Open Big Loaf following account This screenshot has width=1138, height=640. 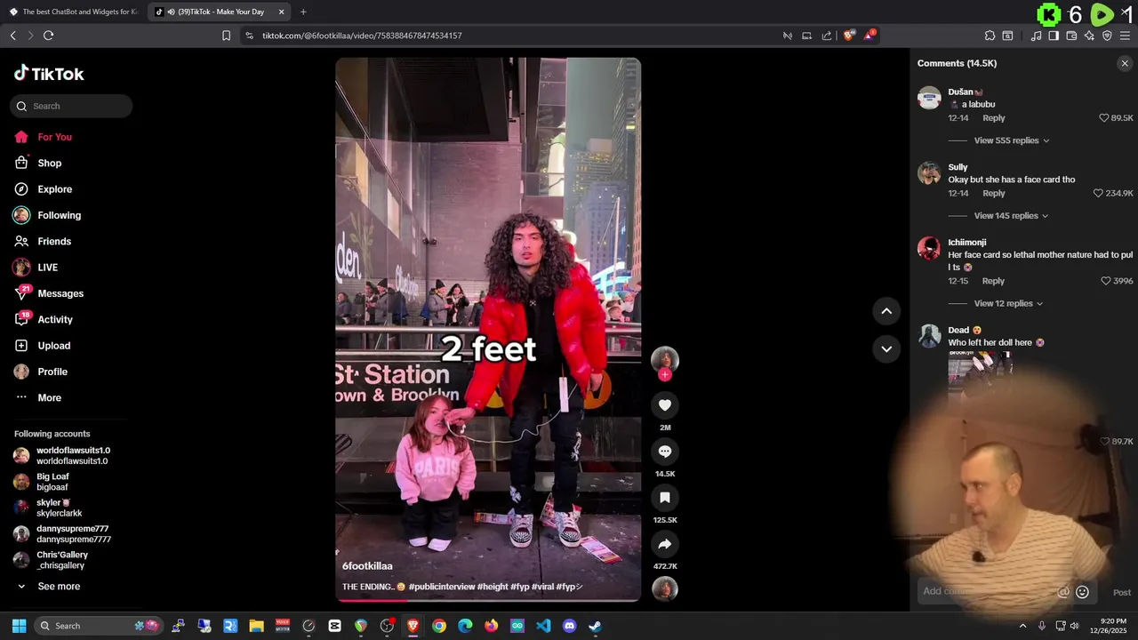point(41,482)
